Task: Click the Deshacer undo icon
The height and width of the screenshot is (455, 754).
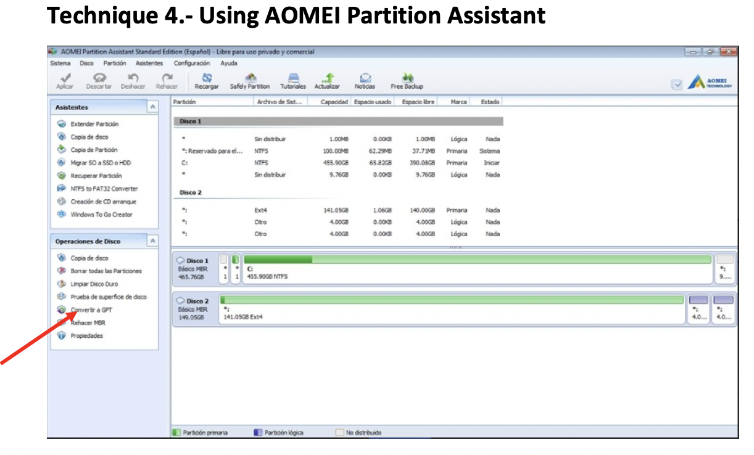Action: 133,78
